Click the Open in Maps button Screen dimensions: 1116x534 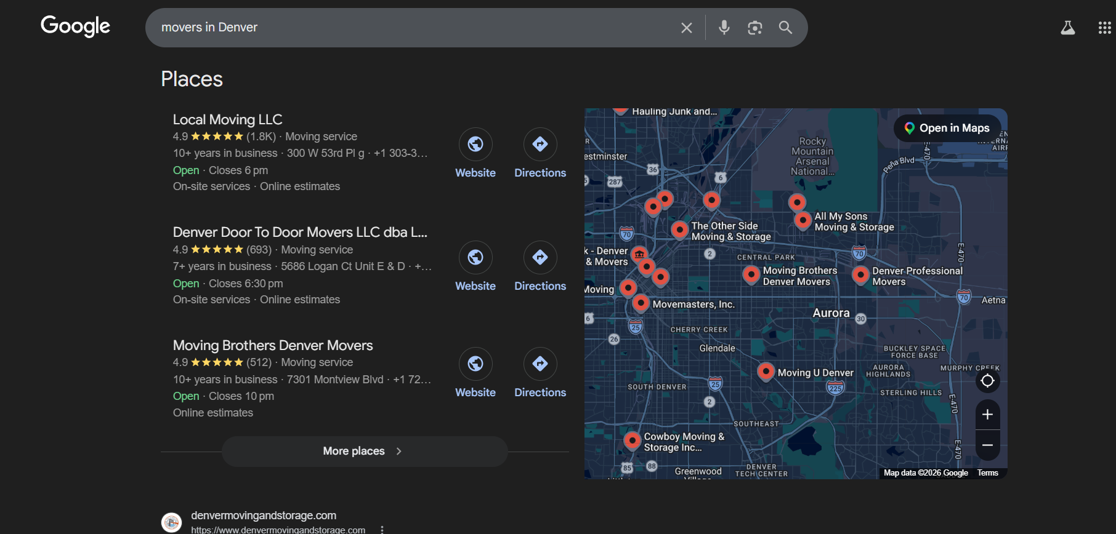[x=947, y=128]
